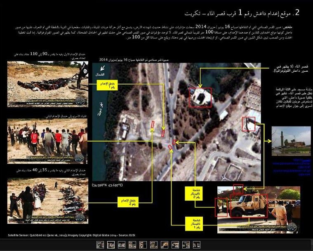View the sixth filmstrip thumbnail

pos(153,244)
